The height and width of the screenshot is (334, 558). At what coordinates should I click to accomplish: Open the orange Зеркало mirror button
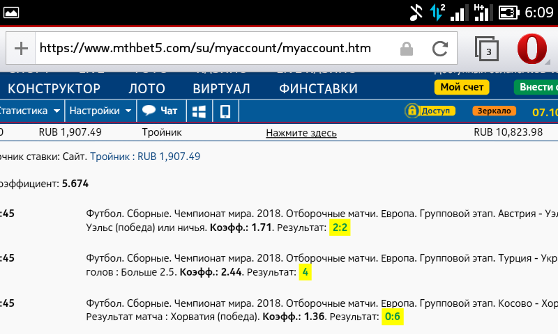click(495, 111)
